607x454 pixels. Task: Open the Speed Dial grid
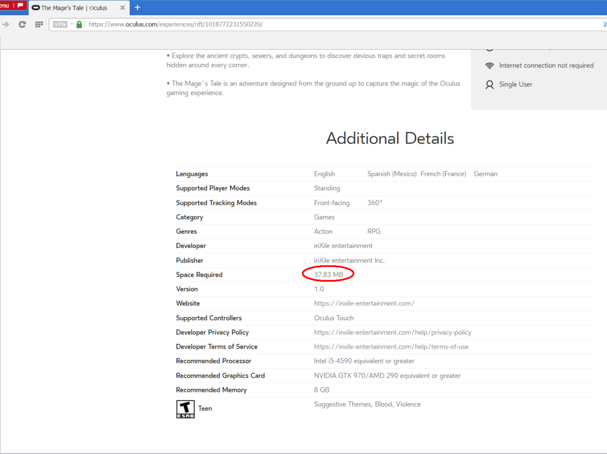click(x=39, y=24)
